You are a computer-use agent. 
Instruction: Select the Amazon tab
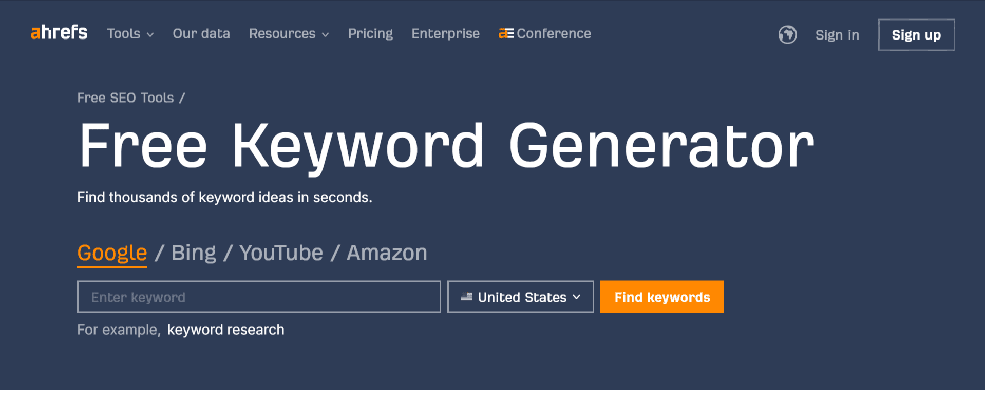tap(386, 252)
